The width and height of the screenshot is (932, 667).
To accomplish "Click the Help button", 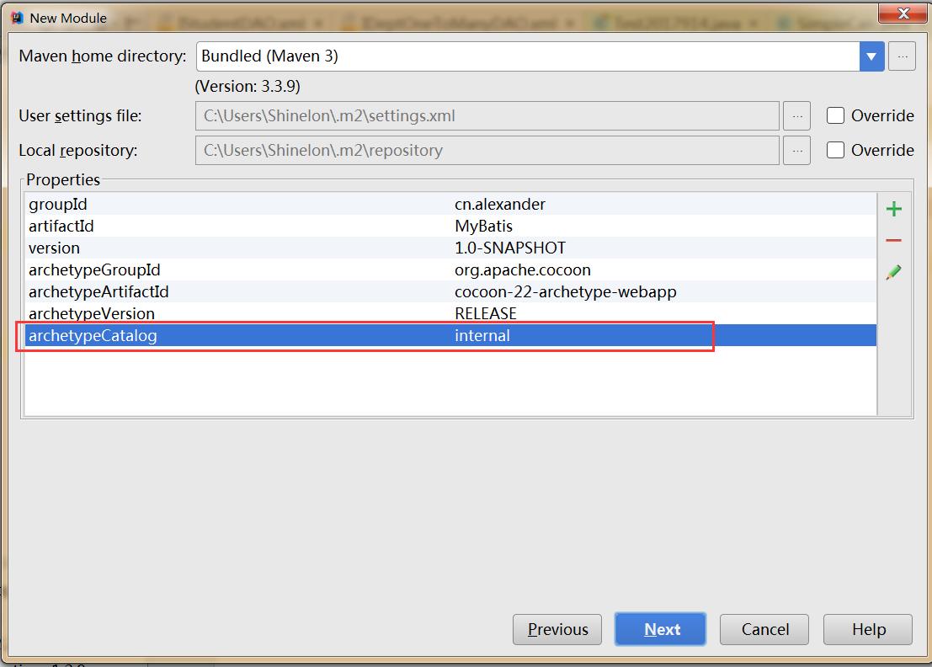I will point(868,629).
